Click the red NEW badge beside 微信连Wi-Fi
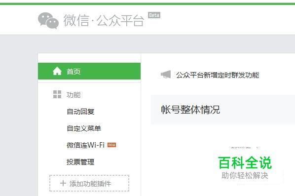Image resolution: width=295 pixels, height=196 pixels. point(112,145)
